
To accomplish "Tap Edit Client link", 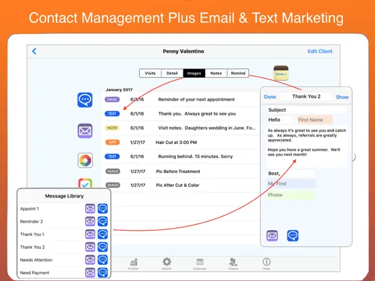I will pyautogui.click(x=320, y=51).
